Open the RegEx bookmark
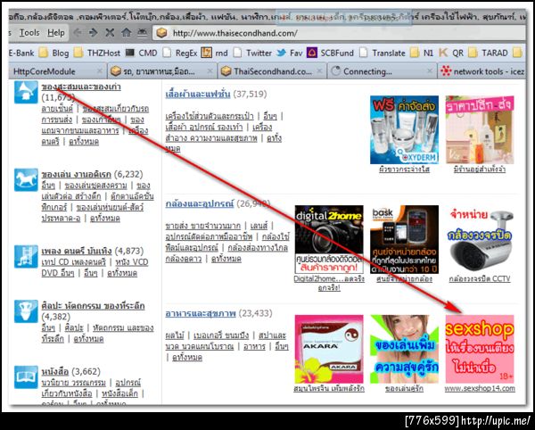The width and height of the screenshot is (535, 430). pos(180,53)
